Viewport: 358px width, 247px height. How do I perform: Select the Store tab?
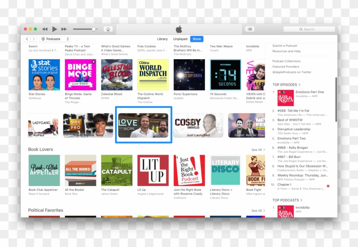point(196,39)
